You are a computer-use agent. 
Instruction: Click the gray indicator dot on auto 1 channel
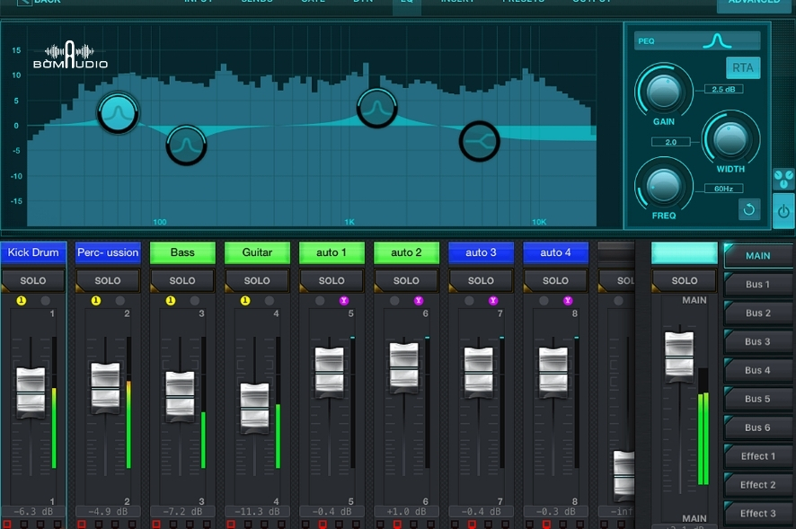coord(320,301)
